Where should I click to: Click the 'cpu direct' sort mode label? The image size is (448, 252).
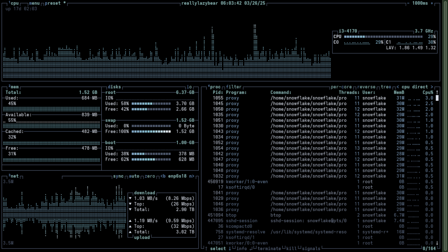click(x=415, y=87)
